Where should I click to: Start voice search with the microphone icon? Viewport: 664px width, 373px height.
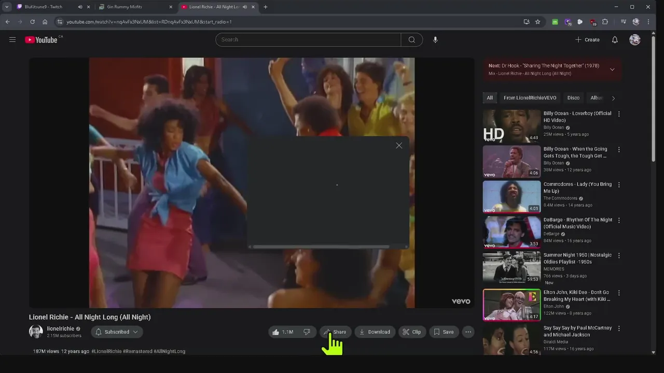[435, 39]
